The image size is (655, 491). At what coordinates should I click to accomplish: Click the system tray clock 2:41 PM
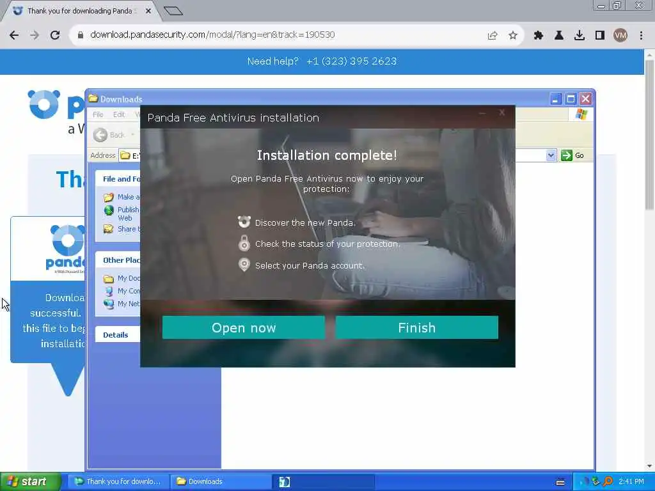click(x=631, y=481)
